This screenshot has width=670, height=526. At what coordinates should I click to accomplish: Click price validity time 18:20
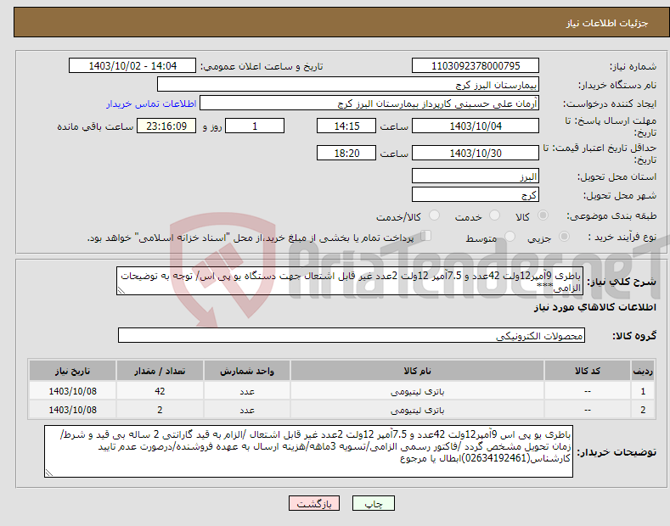point(346,153)
